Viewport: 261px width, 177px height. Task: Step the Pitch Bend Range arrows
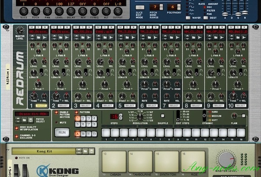click(161, 7)
